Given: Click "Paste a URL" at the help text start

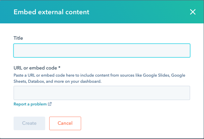Looking at the screenshot, I should pos(25,75).
